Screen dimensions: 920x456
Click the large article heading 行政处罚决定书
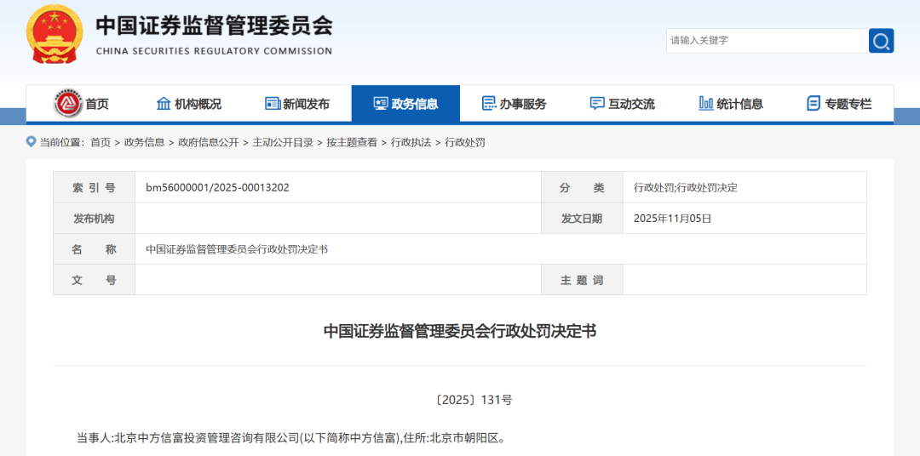(460, 331)
